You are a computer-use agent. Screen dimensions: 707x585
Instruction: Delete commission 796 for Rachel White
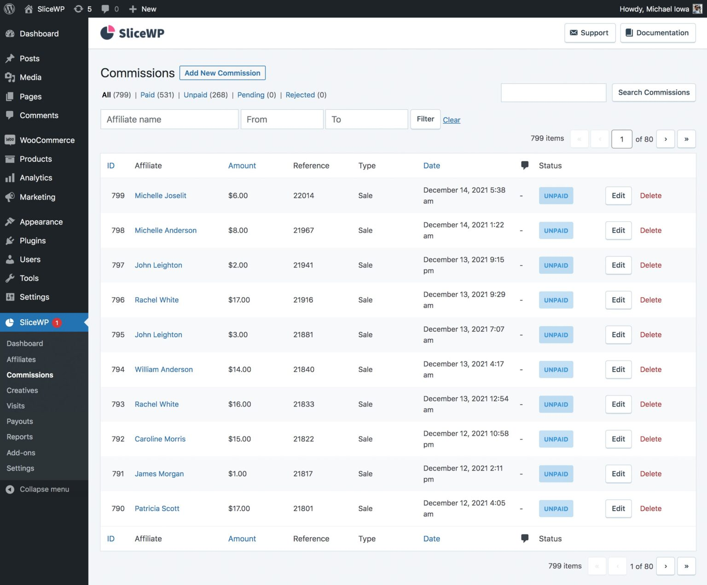tap(650, 300)
